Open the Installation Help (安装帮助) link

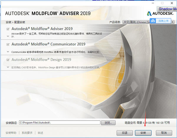(11, 133)
